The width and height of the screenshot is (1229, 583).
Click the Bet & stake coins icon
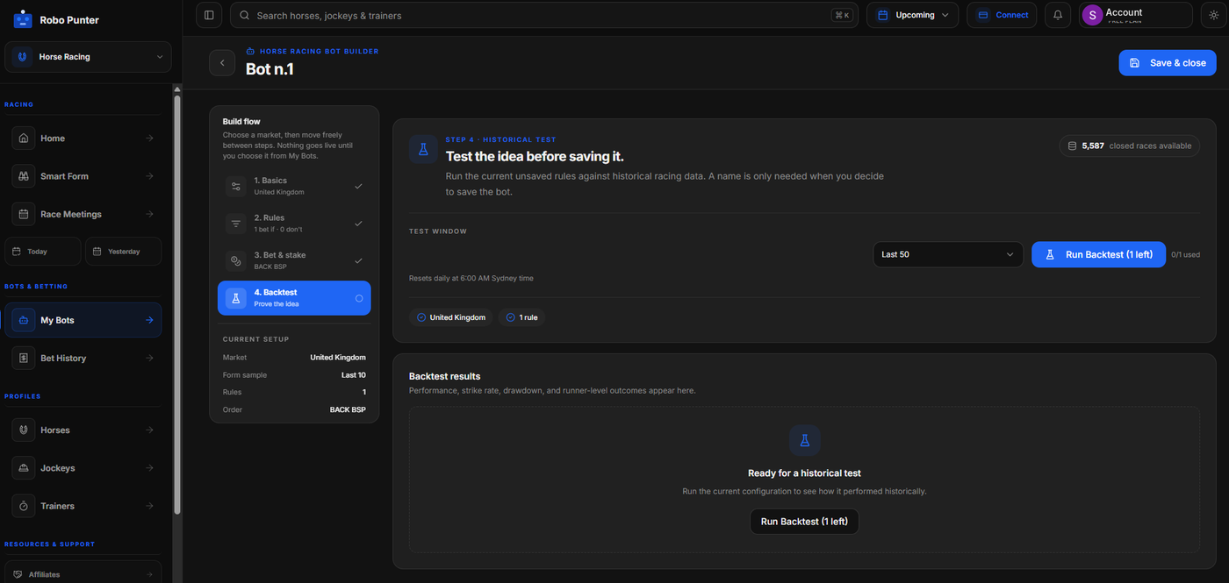(235, 260)
